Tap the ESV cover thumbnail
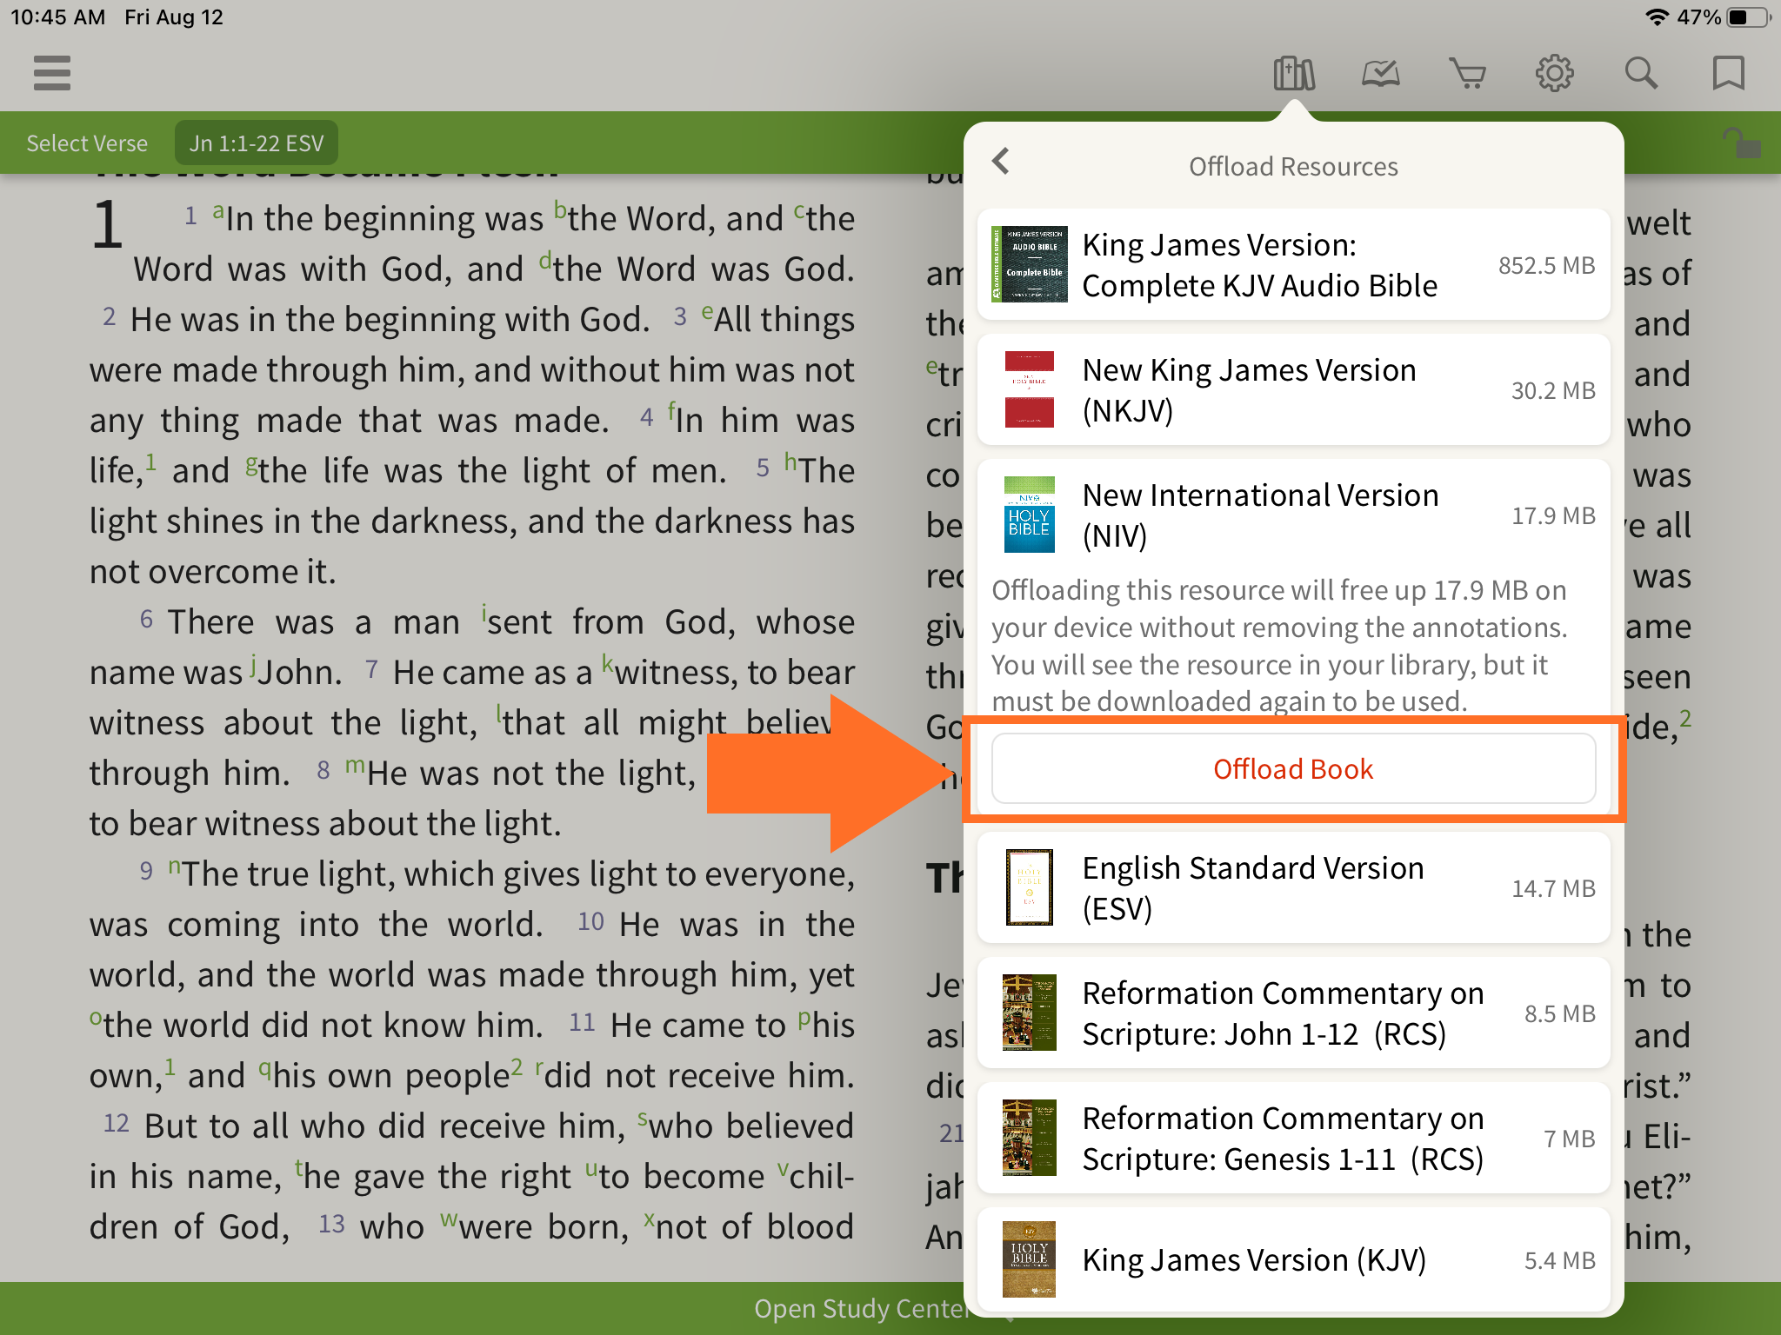Screen dimensions: 1781x1335 (1030, 887)
